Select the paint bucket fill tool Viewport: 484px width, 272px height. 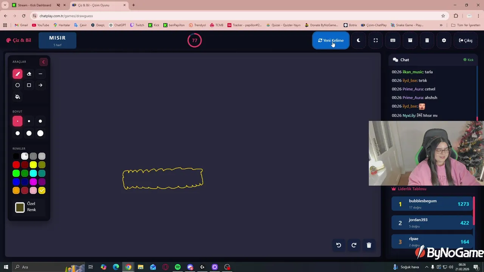pyautogui.click(x=17, y=97)
